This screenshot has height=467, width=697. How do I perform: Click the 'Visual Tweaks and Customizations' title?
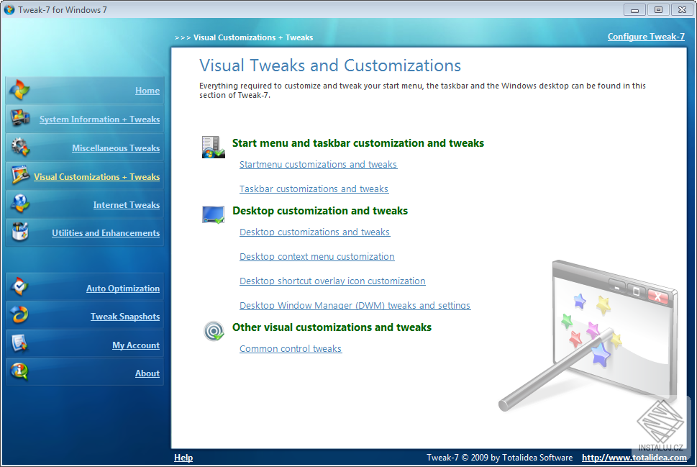pyautogui.click(x=330, y=65)
